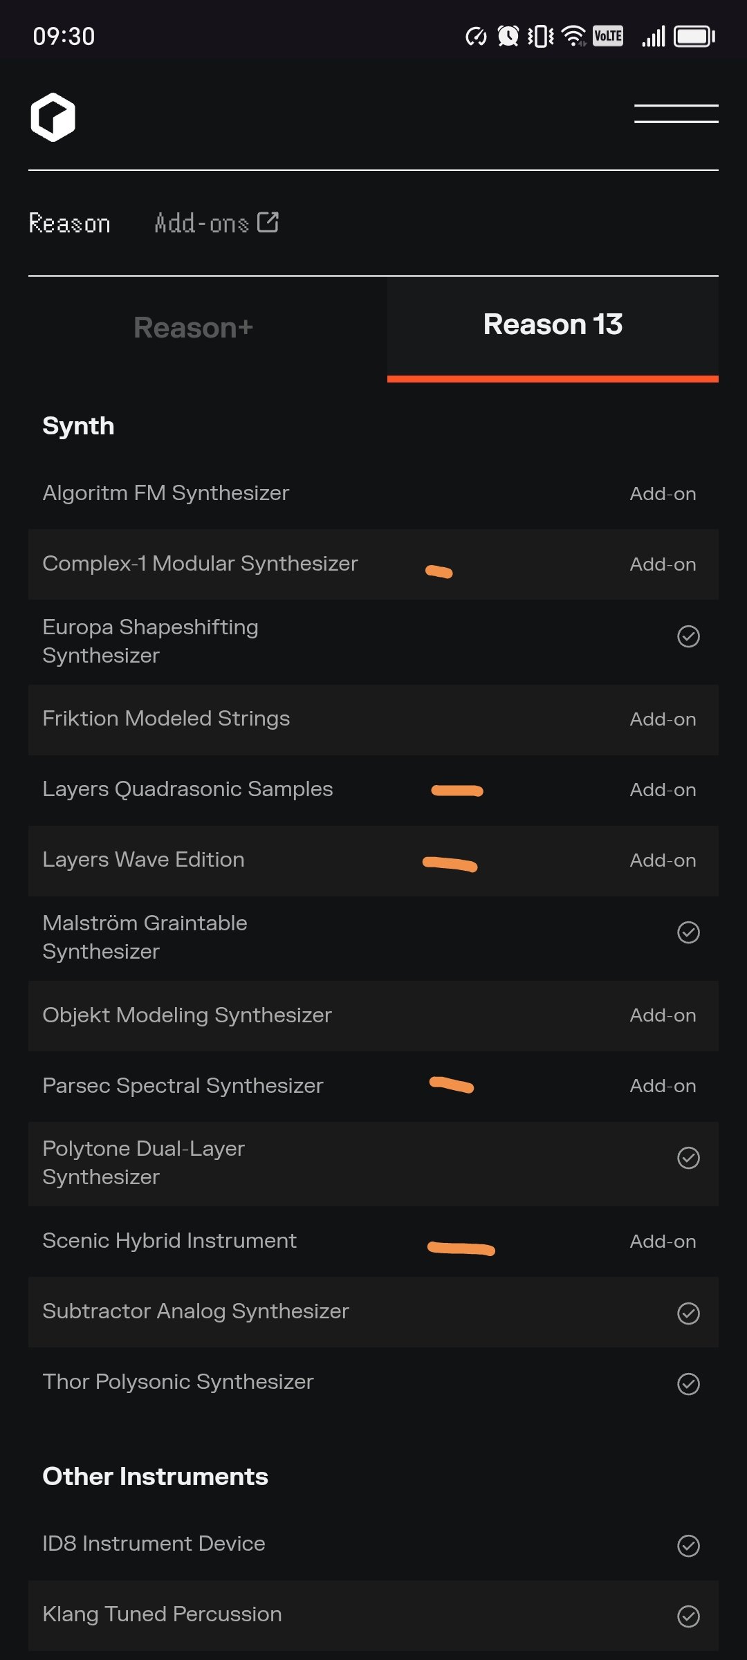Select the Reason 13 tab
747x1660 pixels.
[x=553, y=325]
